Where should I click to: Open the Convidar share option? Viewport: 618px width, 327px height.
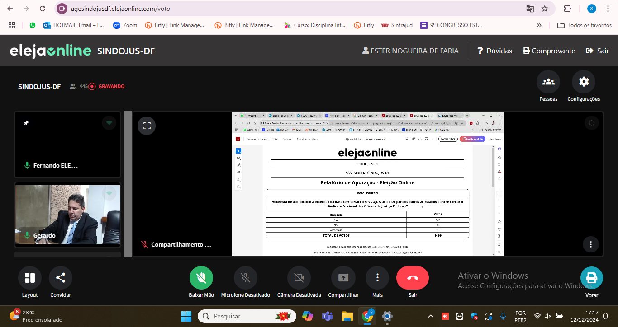click(61, 278)
